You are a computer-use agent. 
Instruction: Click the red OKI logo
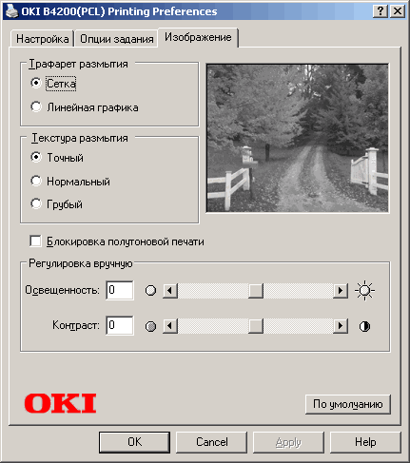(60, 403)
